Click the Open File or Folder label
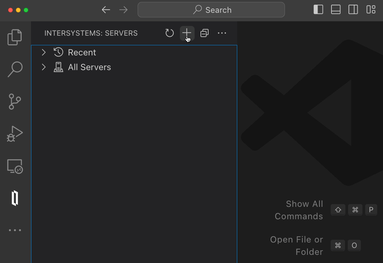Image resolution: width=383 pixels, height=263 pixels. click(x=297, y=246)
